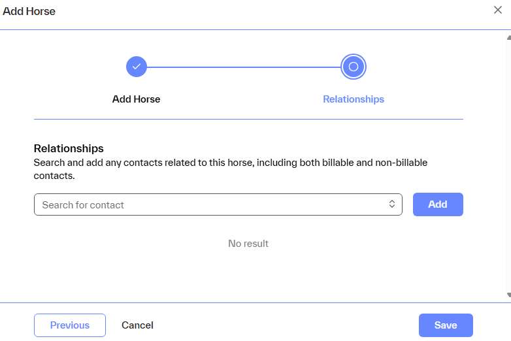511x341 pixels.
Task: Close the Add Horse dialog
Action: 498,10
